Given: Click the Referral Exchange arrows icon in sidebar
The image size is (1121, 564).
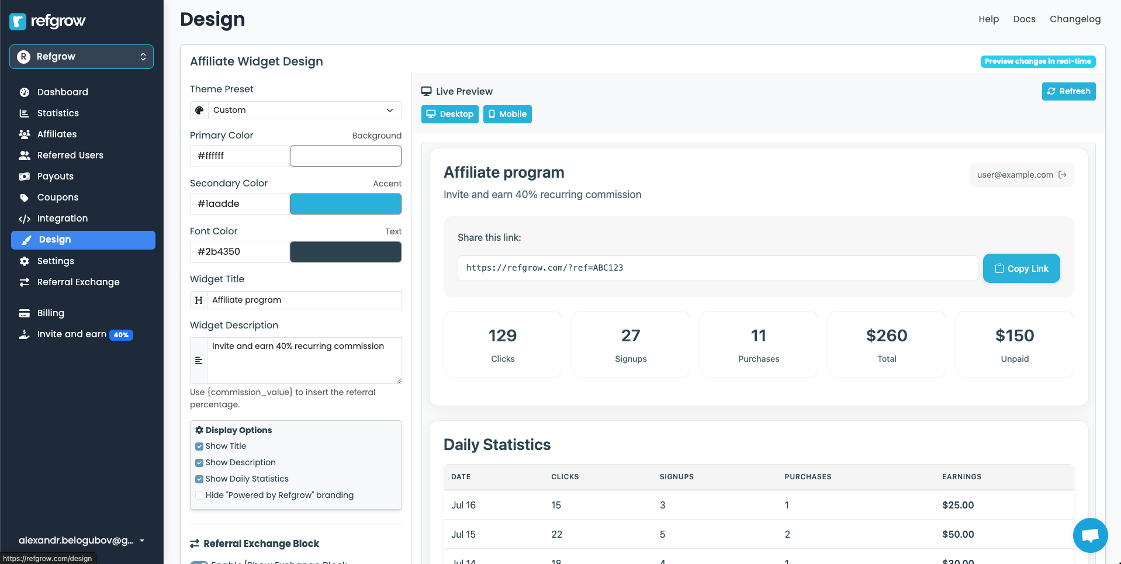Looking at the screenshot, I should click(x=24, y=282).
